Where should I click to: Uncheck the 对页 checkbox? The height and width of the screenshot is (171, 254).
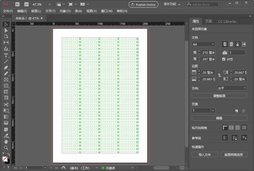pos(224,59)
